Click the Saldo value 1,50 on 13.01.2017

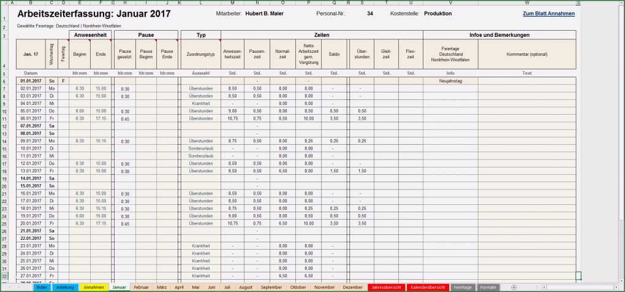[x=334, y=171]
